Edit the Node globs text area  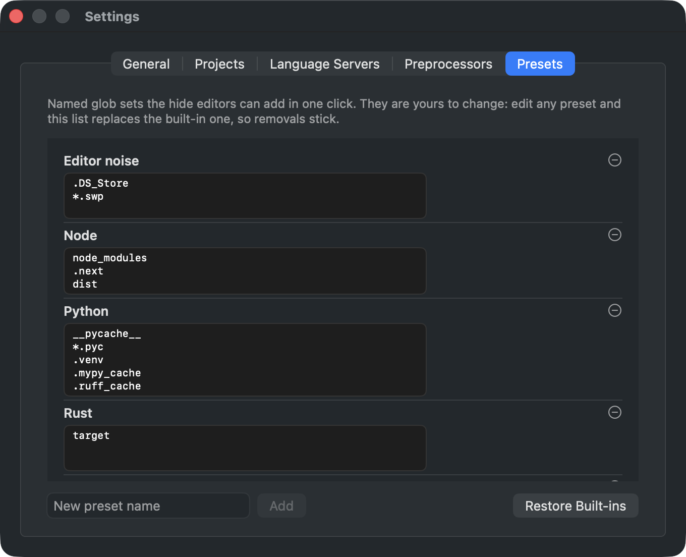tap(245, 271)
